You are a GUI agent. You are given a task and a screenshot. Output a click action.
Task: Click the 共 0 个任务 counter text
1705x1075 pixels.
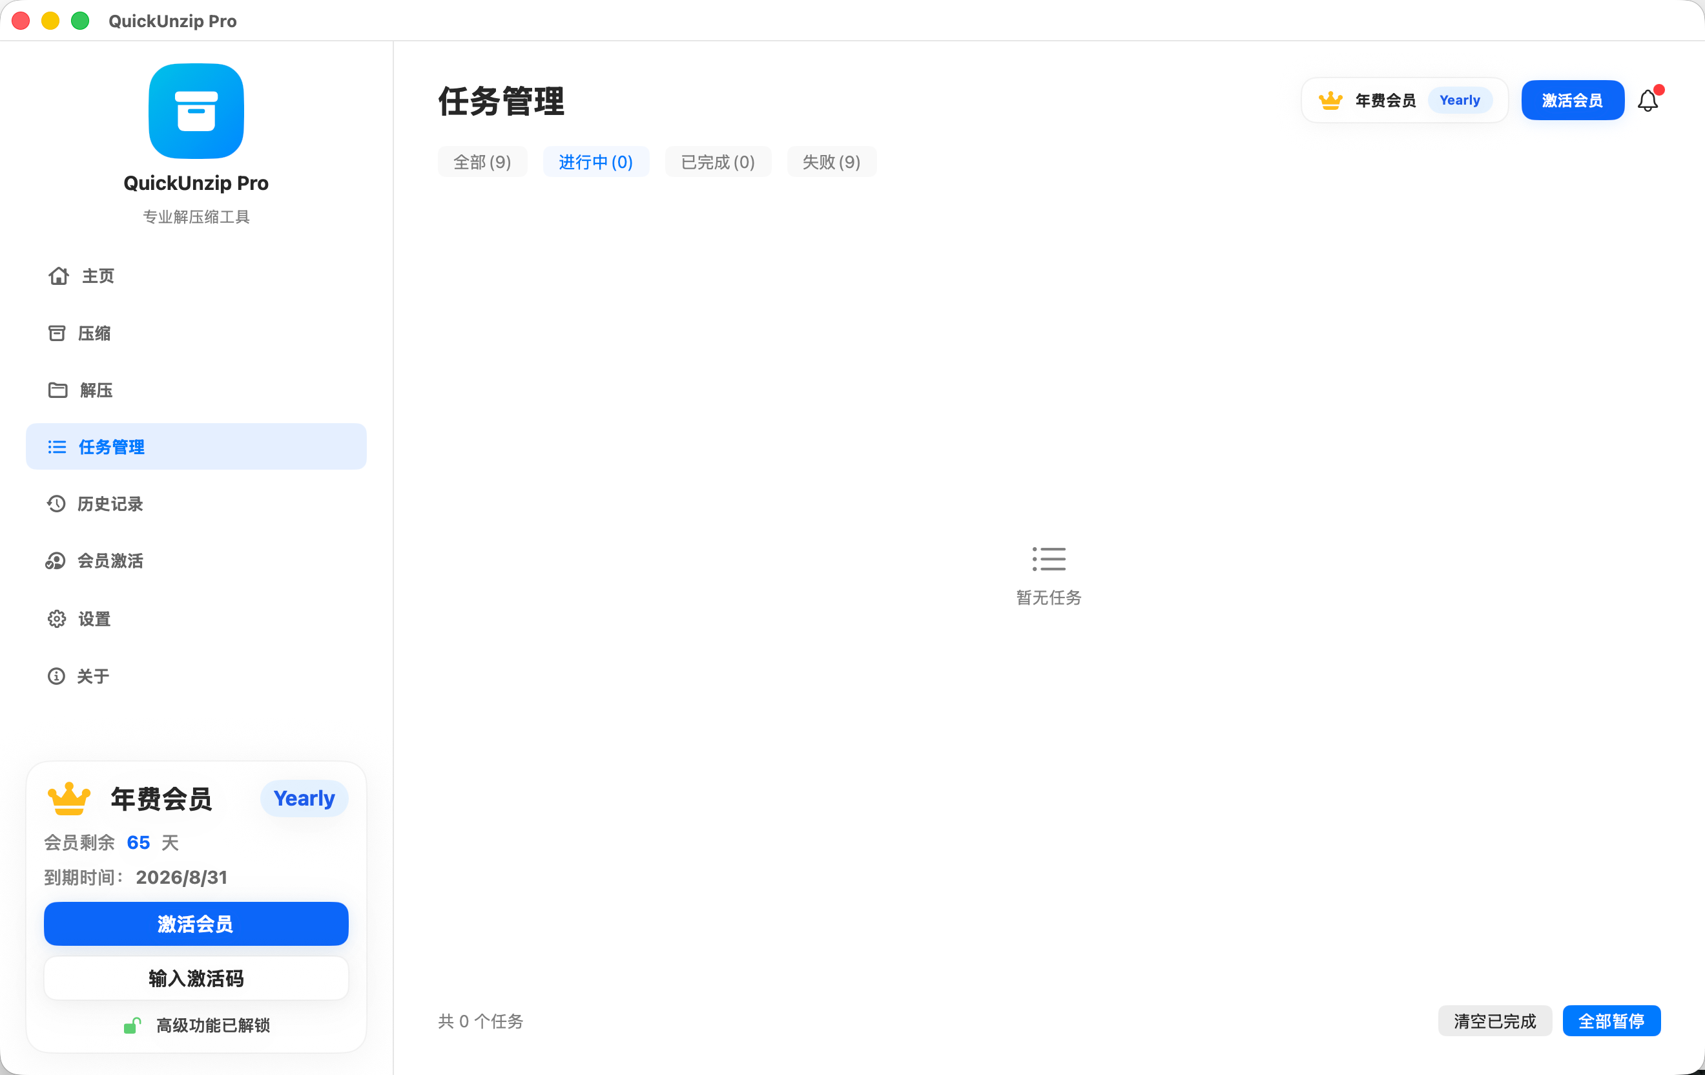(x=480, y=1021)
